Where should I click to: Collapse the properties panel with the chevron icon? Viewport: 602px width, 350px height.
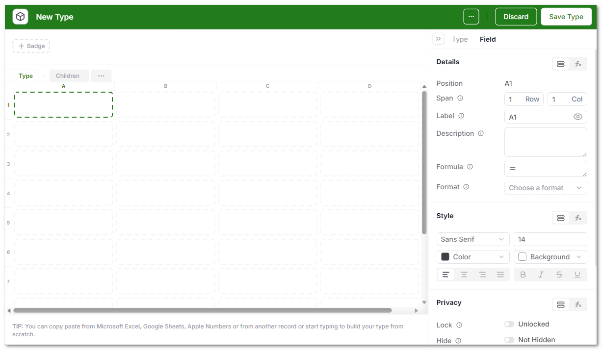tap(438, 39)
